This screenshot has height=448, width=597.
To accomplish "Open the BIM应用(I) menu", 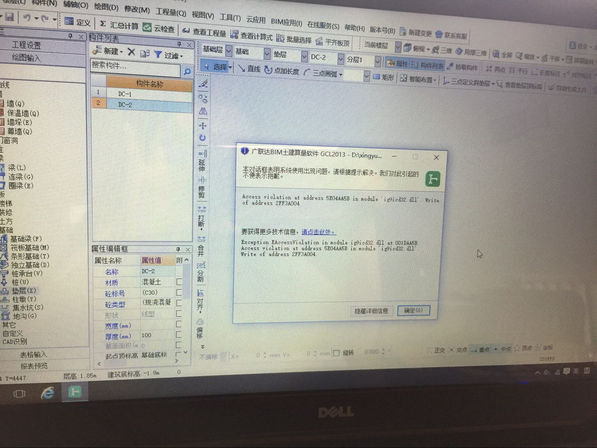I will point(286,22).
